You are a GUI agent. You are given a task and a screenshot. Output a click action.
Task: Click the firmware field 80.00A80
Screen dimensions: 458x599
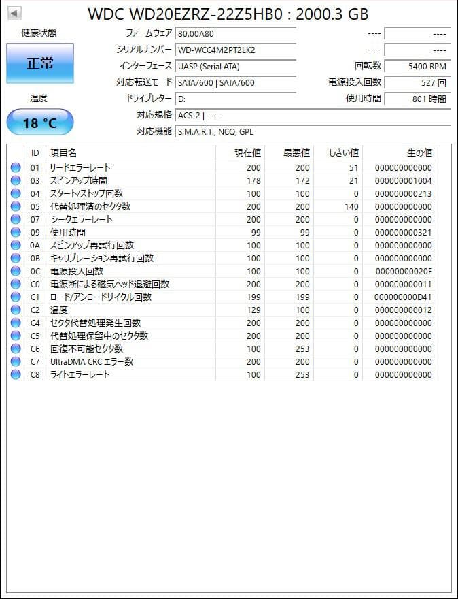click(x=235, y=33)
